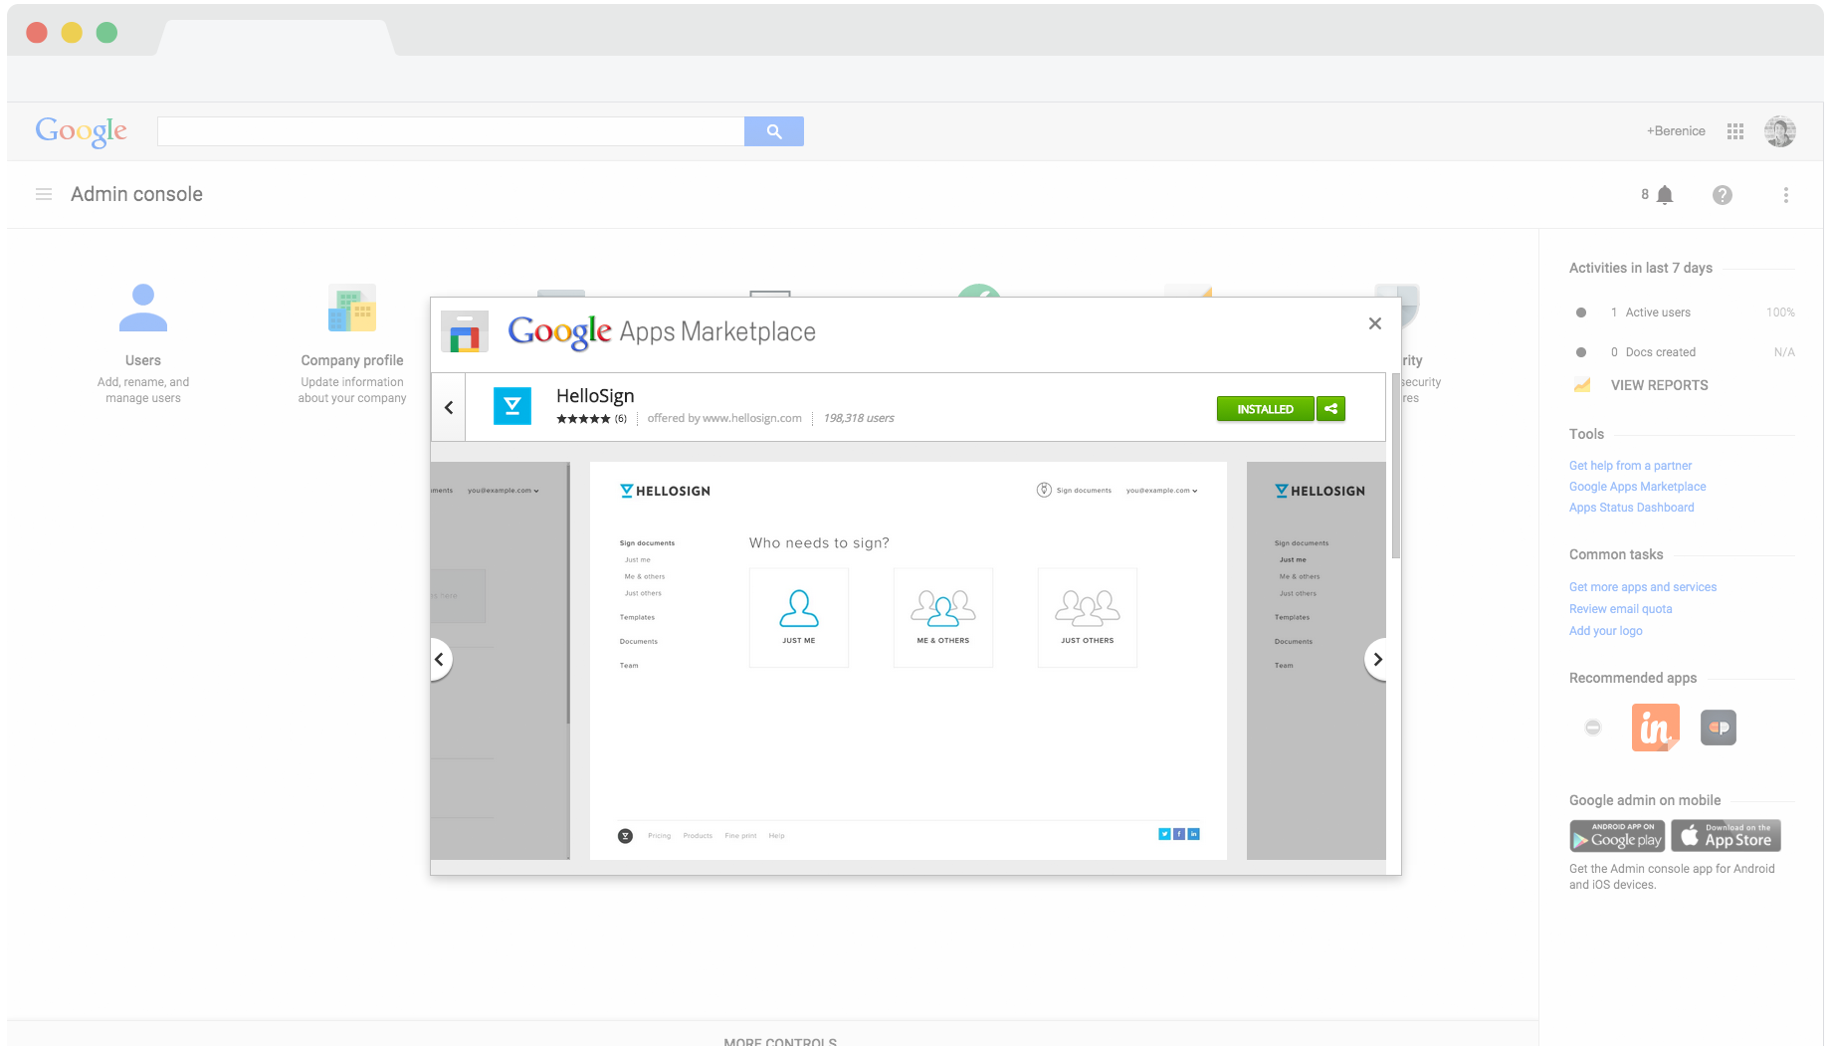
Task: Open VIEW REPORTS
Action: click(x=1660, y=385)
